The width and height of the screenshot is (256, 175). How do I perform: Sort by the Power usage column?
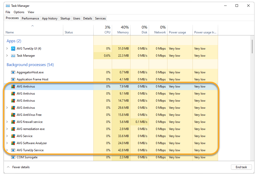[x=180, y=30]
